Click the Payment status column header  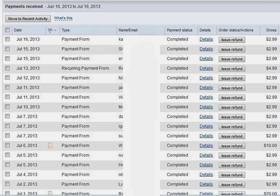180,30
